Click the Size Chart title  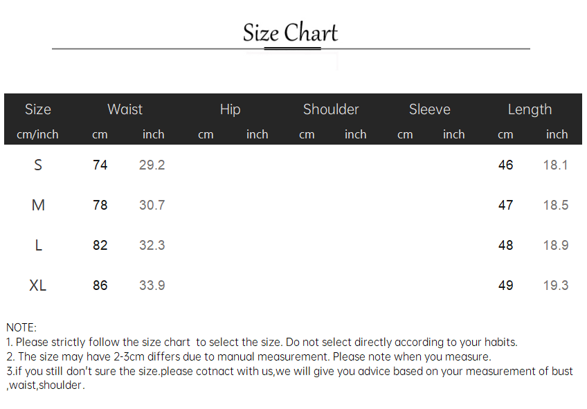point(290,33)
